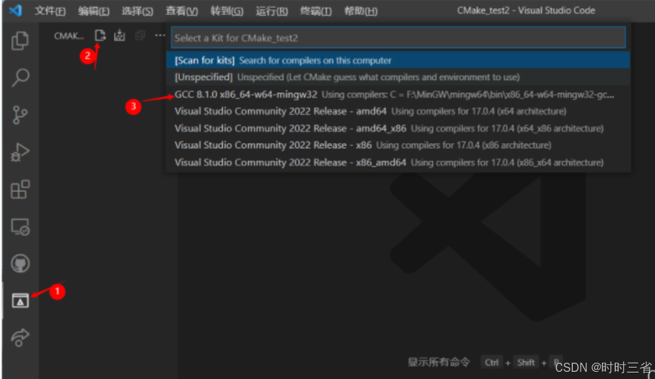Open the 运行(R) menu
Image resolution: width=655 pixels, height=379 pixels.
[x=272, y=11]
